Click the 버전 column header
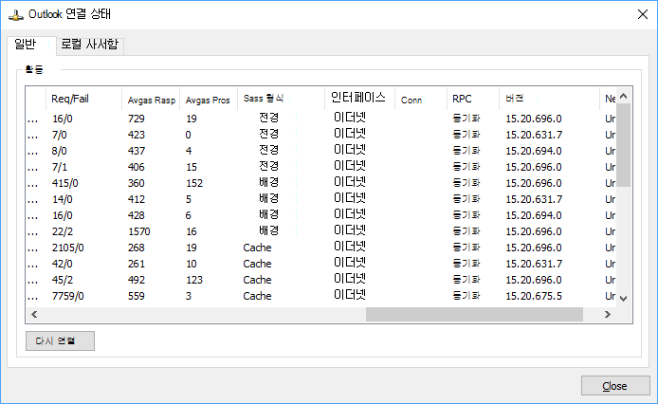Viewport: 658px width, 404px height. [549, 99]
